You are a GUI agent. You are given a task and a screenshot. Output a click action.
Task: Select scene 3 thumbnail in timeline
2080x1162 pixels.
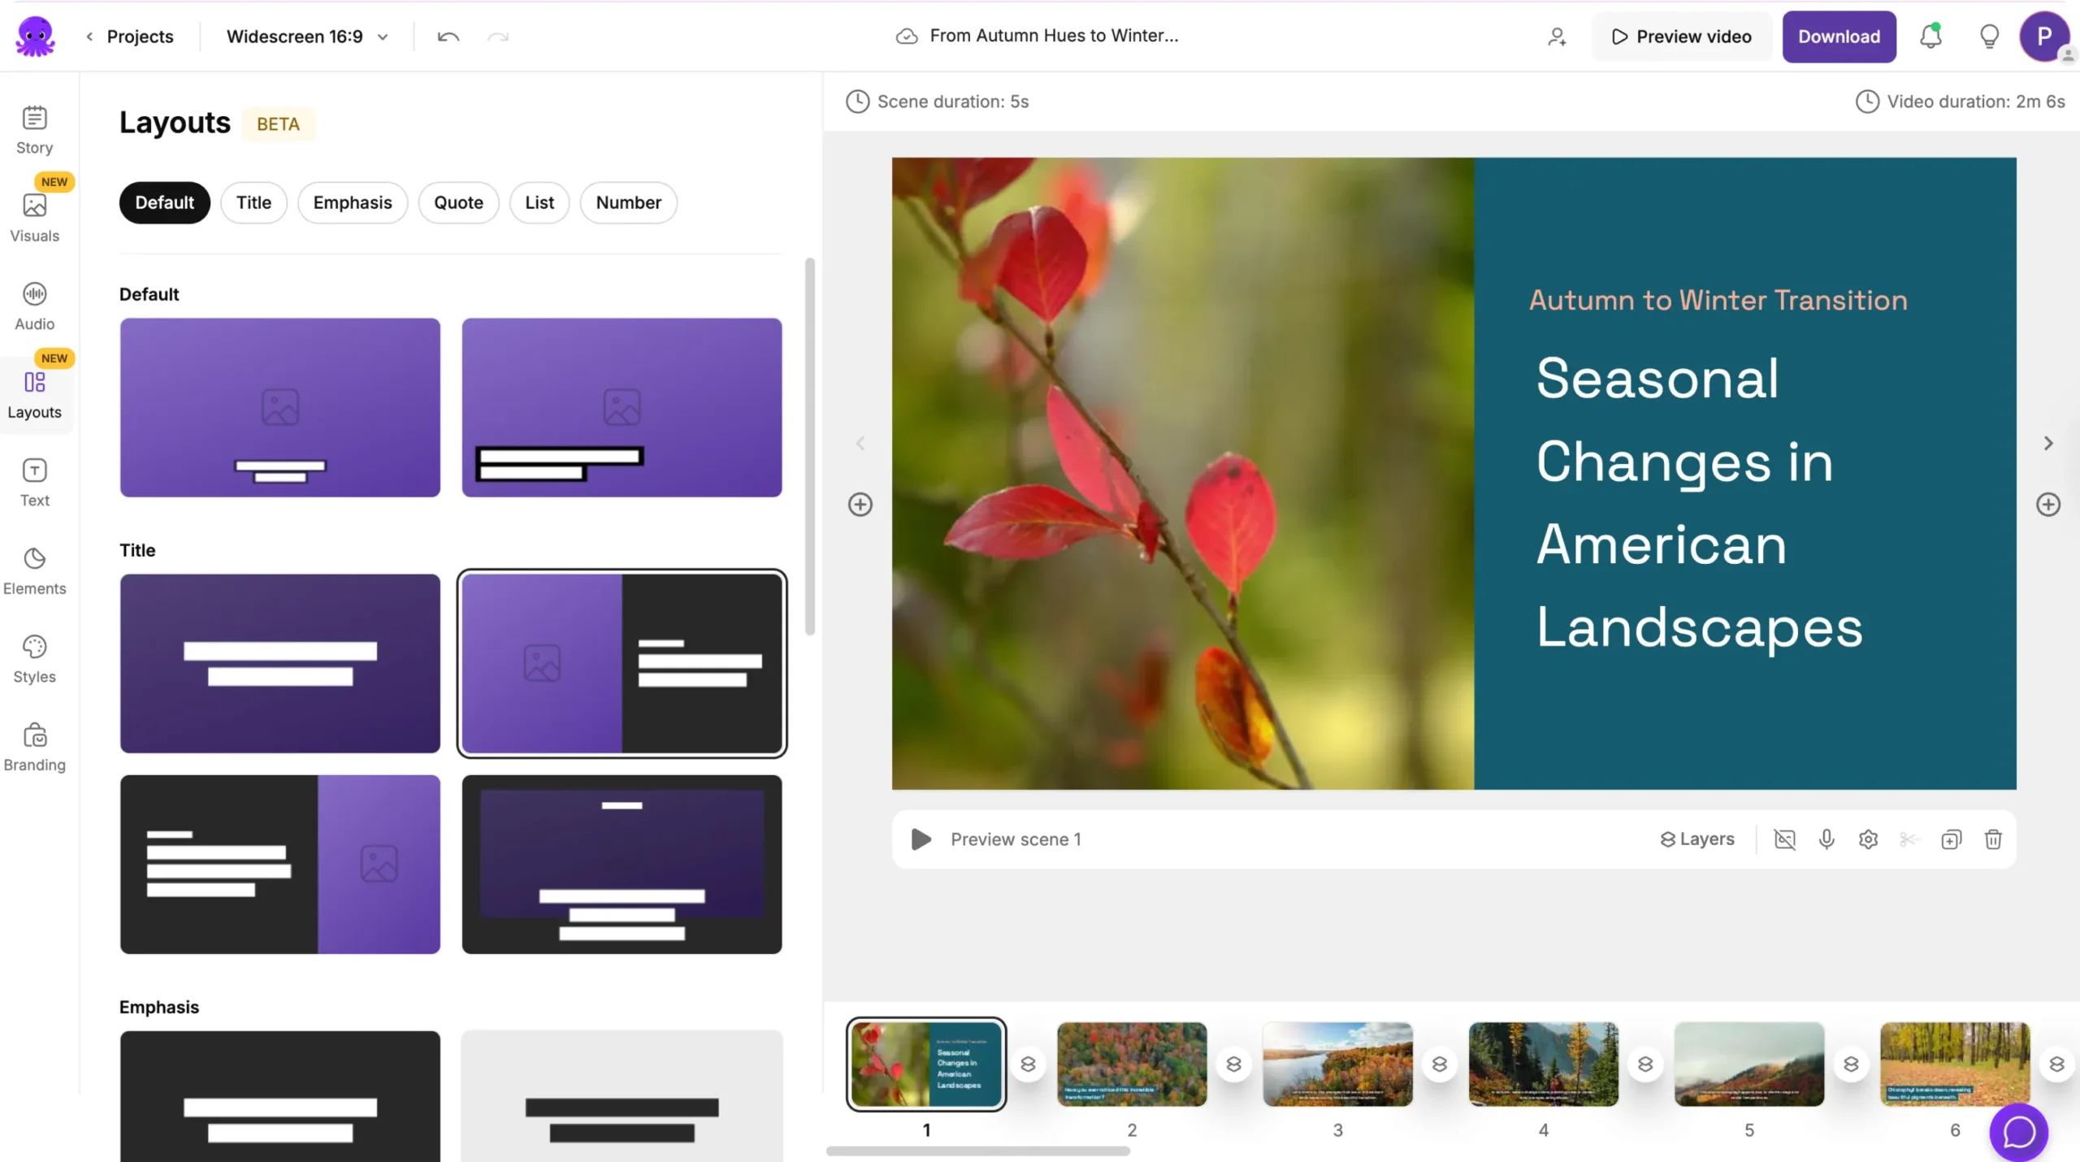click(x=1337, y=1064)
